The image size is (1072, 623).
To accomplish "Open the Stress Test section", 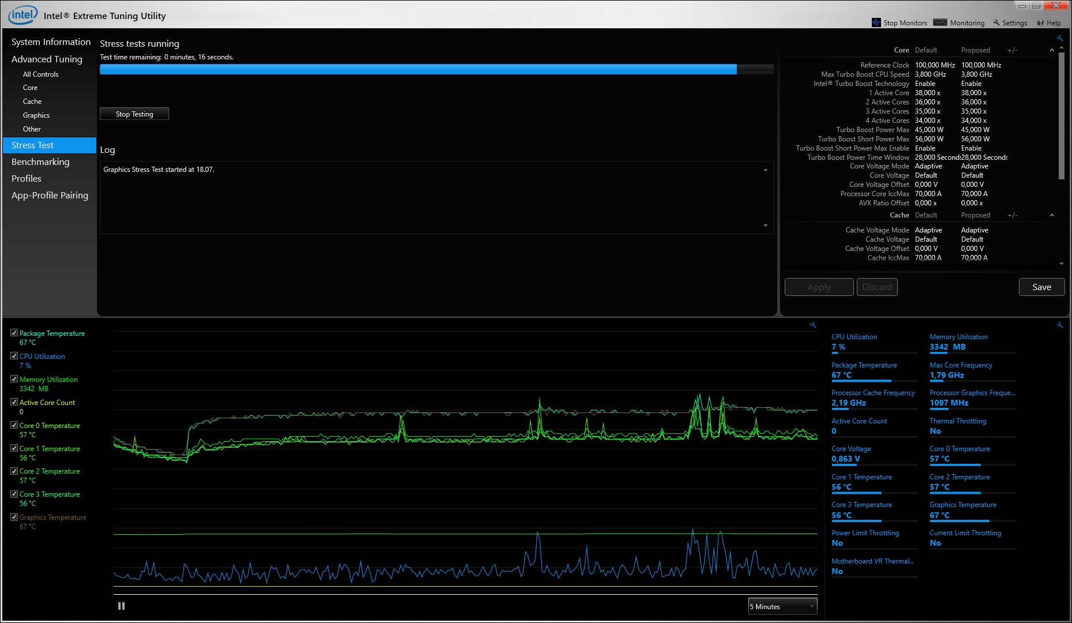I will click(x=50, y=145).
